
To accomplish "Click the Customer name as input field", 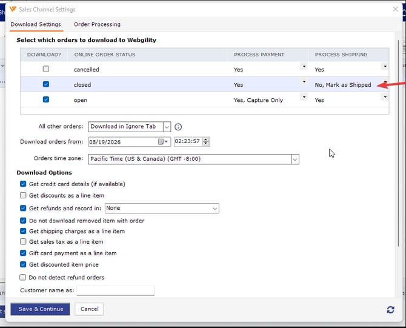I will [x=116, y=290].
